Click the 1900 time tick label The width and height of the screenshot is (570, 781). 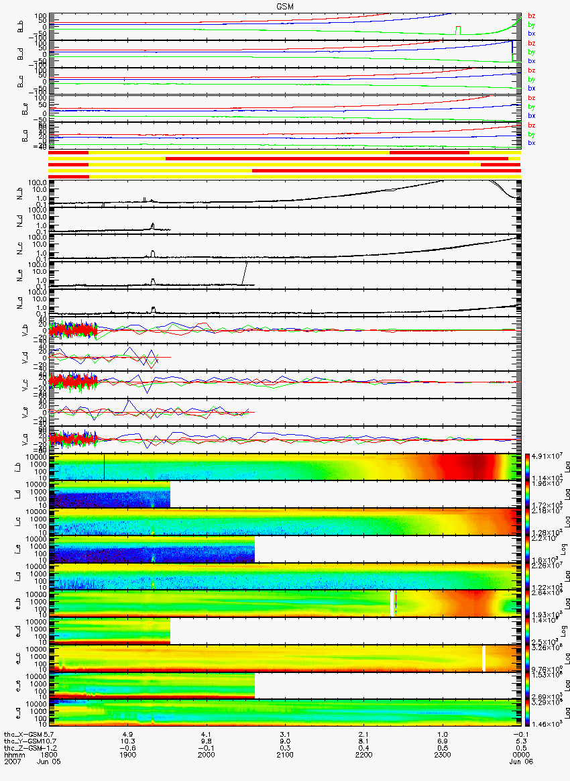coord(127,755)
